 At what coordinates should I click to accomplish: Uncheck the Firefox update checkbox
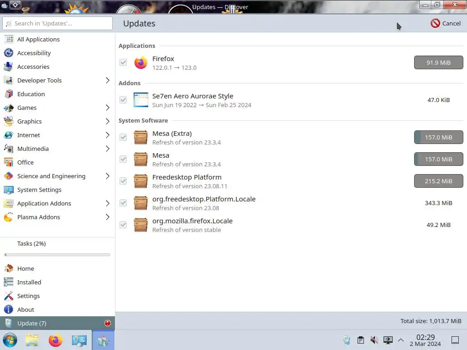pos(123,62)
